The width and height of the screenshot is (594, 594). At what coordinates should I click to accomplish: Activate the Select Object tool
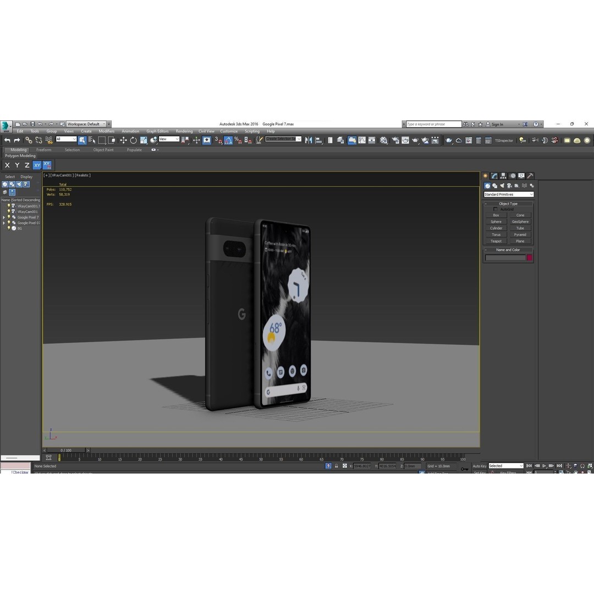point(82,140)
